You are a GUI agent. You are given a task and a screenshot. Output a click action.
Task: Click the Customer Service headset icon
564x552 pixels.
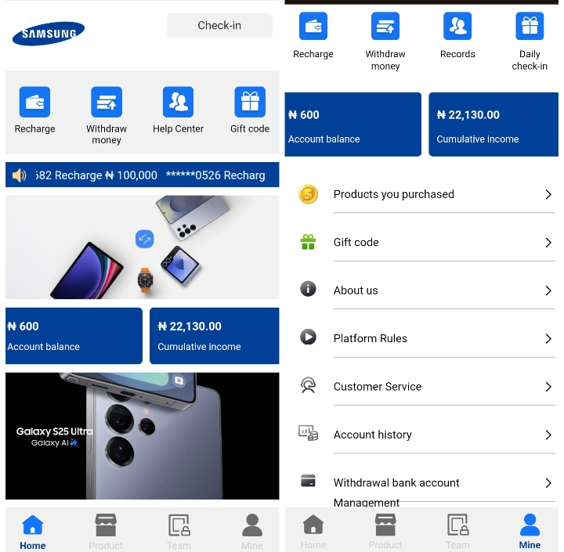309,384
